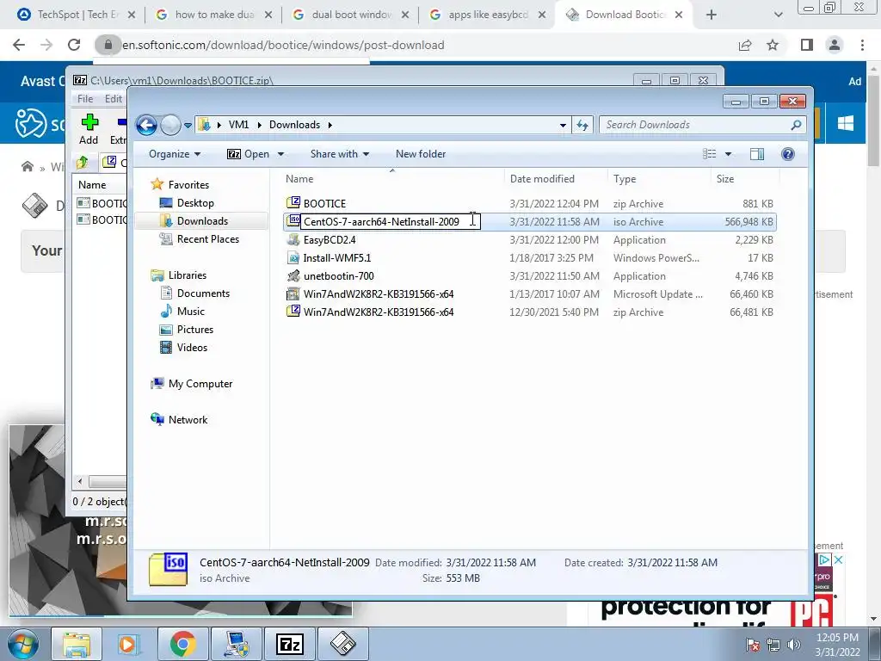This screenshot has width=881, height=661.
Task: Click the blue Help icon in Explorer
Action: [788, 154]
